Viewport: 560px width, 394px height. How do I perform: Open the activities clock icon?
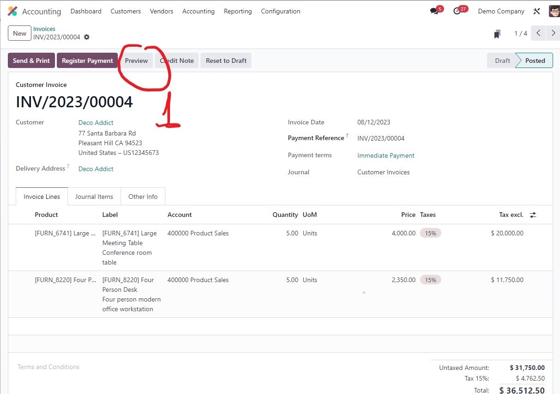(x=458, y=10)
